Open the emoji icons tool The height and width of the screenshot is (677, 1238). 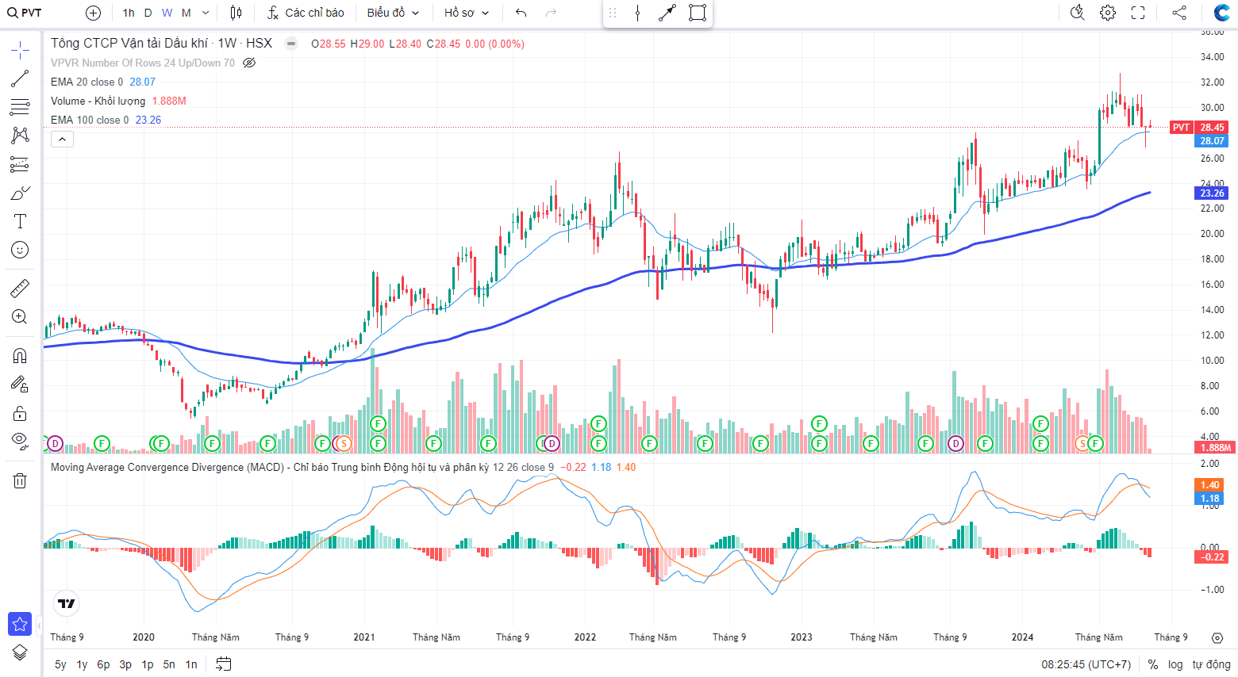(x=20, y=250)
